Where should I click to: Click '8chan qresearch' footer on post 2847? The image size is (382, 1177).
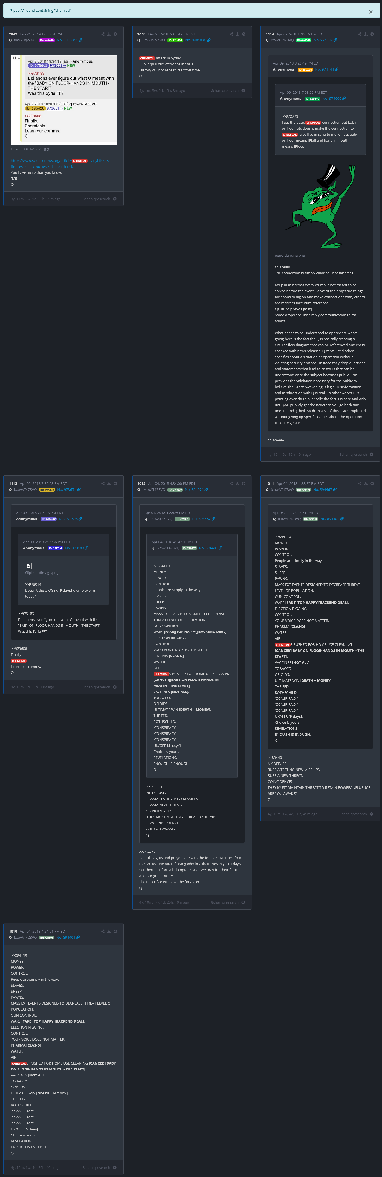(x=96, y=199)
